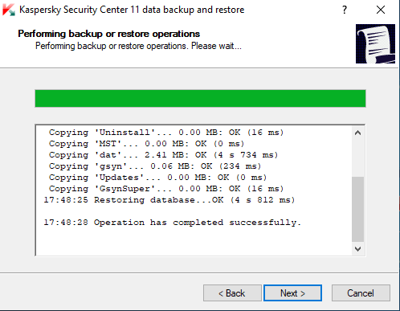Click the Kaspersky logo in title bar
The width and height of the screenshot is (400, 311).
click(x=9, y=10)
